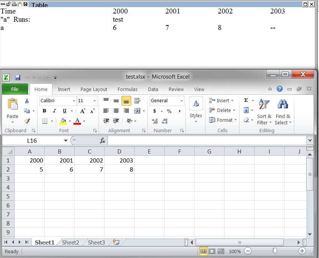319x258 pixels.
Task: Click the AutoSum sigma icon
Action: [246, 100]
